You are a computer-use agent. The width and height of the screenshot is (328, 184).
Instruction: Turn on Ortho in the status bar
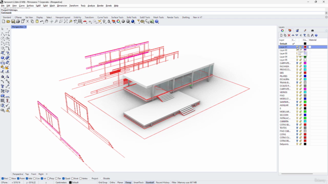click(x=112, y=182)
